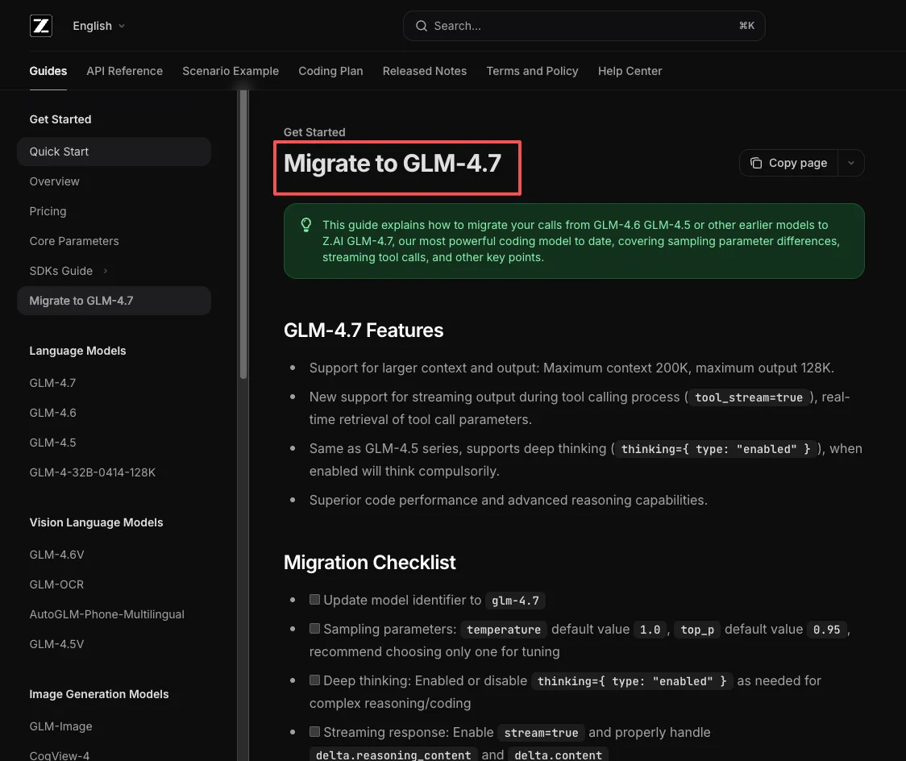Click the lightbulb tip icon
This screenshot has width=906, height=761.
[x=305, y=225]
